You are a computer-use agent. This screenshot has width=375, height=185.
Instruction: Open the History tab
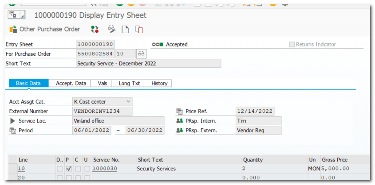tap(159, 83)
